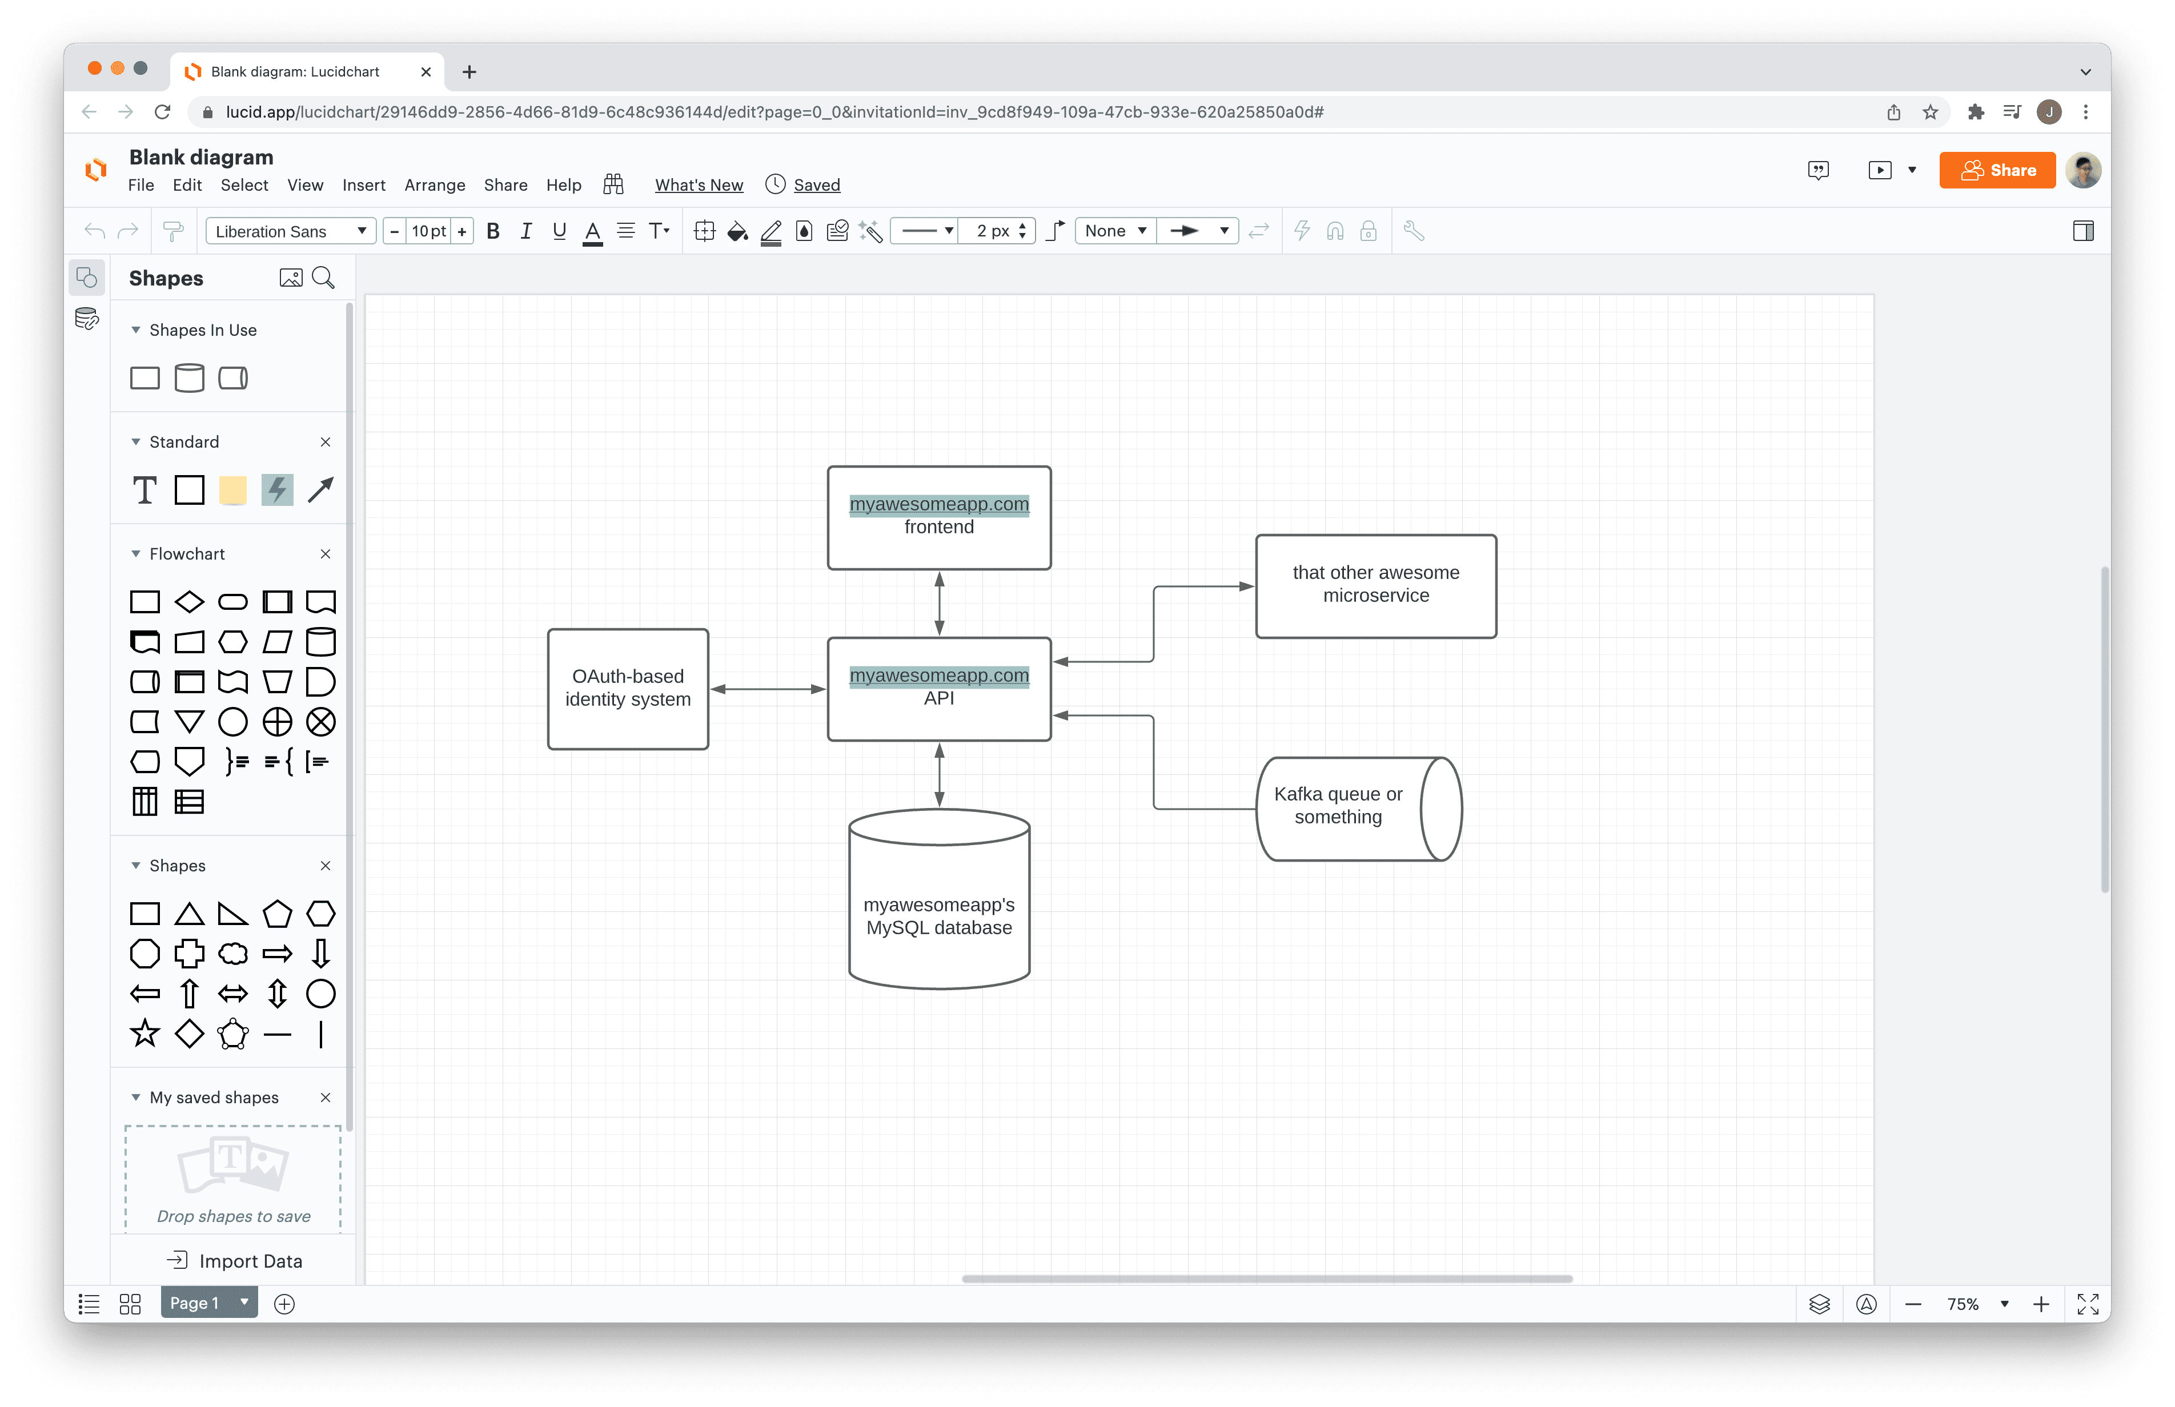Screen dimensions: 2175x1407
Task: Open the Insert menu
Action: click(364, 184)
